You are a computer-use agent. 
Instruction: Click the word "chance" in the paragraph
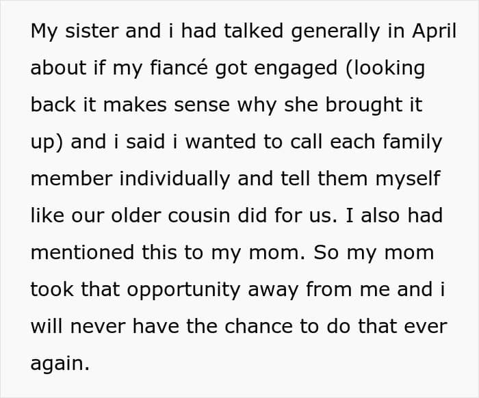click(259, 326)
